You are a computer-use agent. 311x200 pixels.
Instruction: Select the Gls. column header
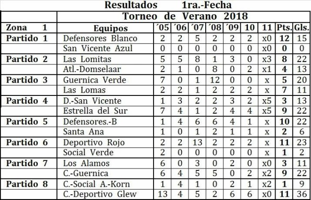click(301, 28)
